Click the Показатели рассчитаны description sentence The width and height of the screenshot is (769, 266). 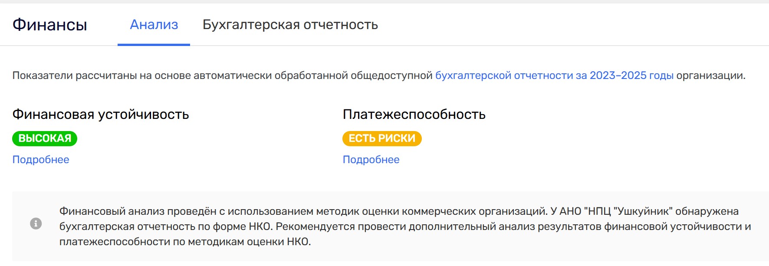(379, 76)
